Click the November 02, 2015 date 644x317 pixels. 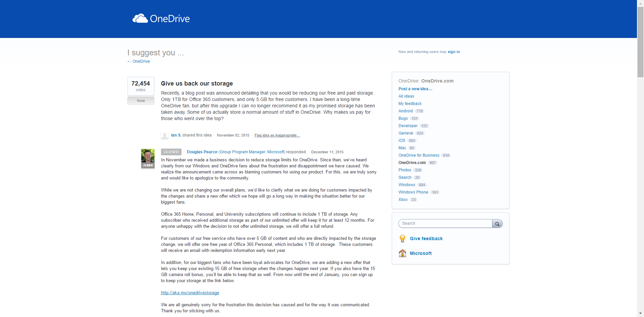[233, 136]
